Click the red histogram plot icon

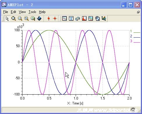(84, 19)
